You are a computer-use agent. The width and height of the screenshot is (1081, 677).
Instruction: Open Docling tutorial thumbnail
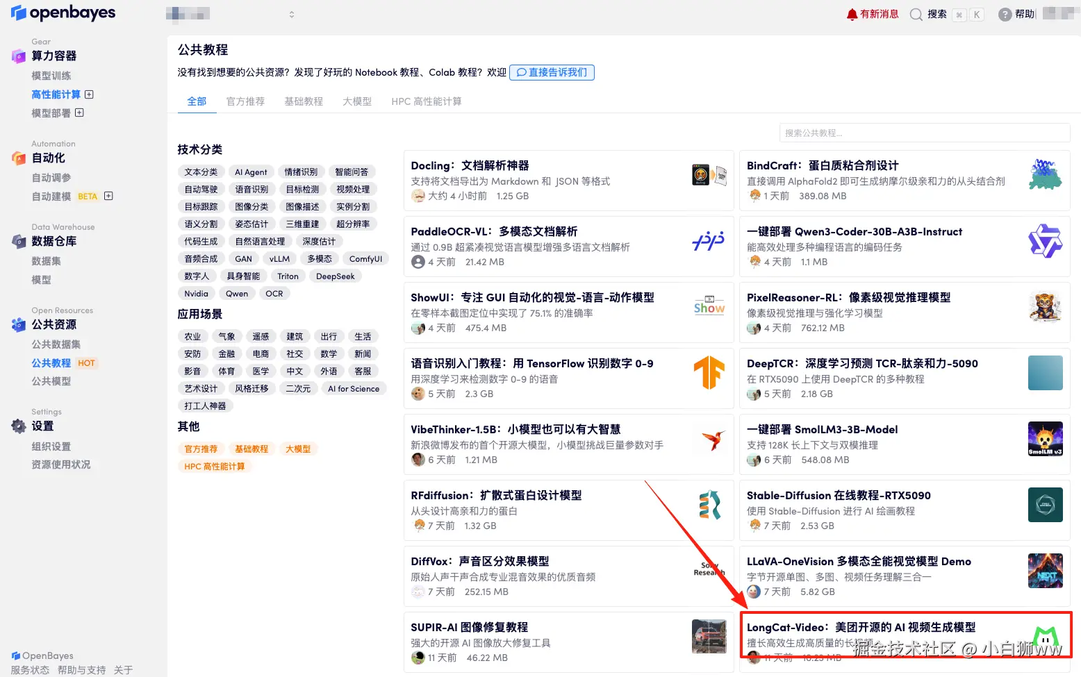tap(709, 175)
